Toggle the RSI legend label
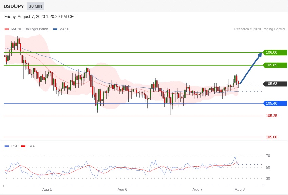This screenshot has width=288, height=195. coord(14,146)
